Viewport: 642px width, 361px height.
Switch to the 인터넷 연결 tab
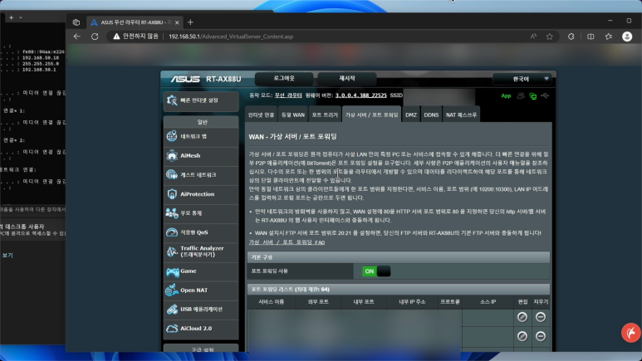[x=262, y=115]
